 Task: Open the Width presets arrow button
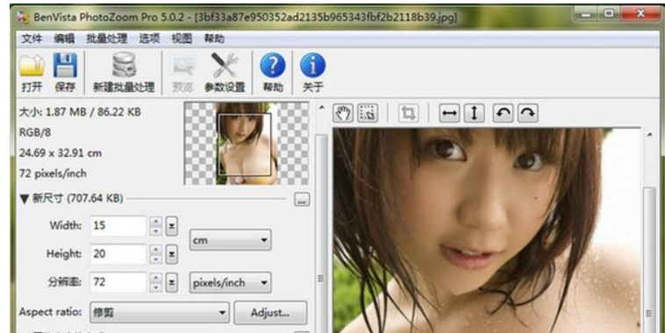[171, 226]
